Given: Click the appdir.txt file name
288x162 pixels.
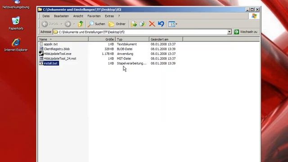Looking at the screenshot, I should pos(51,44).
